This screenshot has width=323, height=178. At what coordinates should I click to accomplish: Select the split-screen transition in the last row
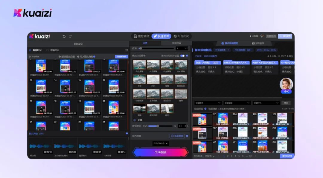[x=139, y=109]
